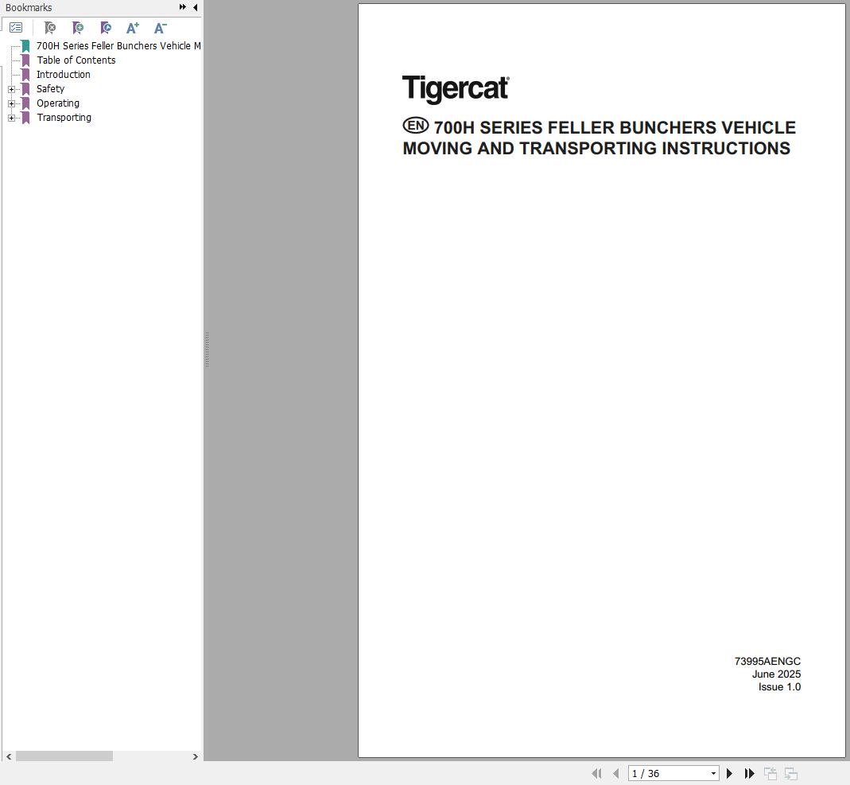Go to the previous page

coord(615,773)
